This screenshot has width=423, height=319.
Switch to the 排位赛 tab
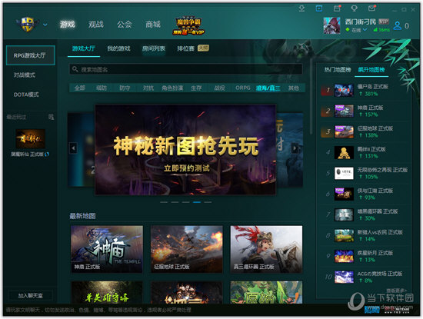coord(185,48)
